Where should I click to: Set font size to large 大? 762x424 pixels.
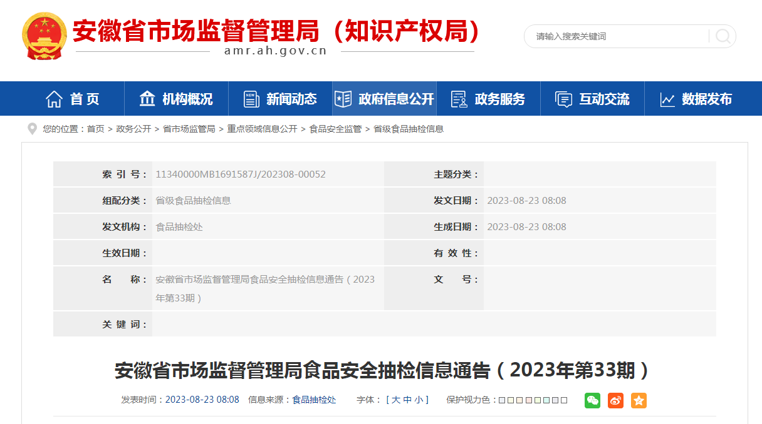[x=396, y=400]
